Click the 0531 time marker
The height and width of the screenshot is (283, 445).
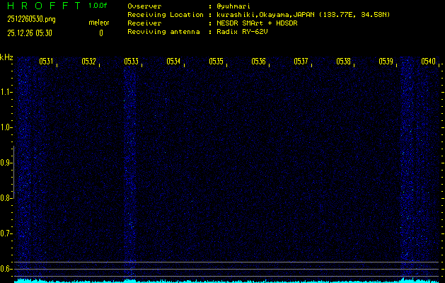(x=47, y=62)
